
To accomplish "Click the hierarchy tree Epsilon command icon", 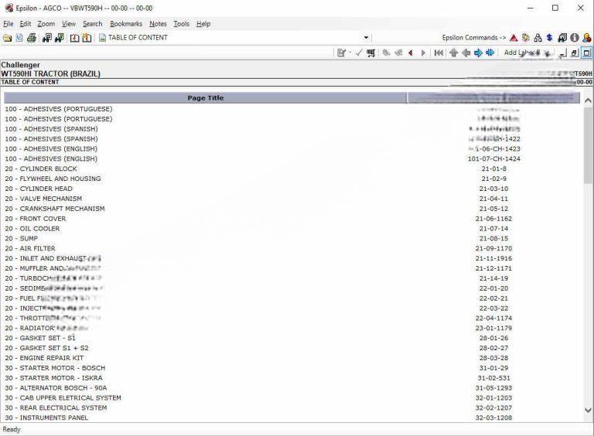I will click(x=538, y=38).
